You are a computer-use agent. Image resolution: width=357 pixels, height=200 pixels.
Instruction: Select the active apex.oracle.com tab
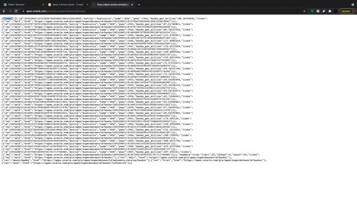113,4
